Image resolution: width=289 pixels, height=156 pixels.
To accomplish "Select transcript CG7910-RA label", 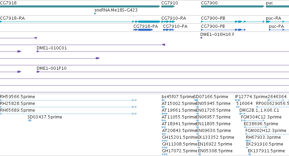I will click(174, 18).
